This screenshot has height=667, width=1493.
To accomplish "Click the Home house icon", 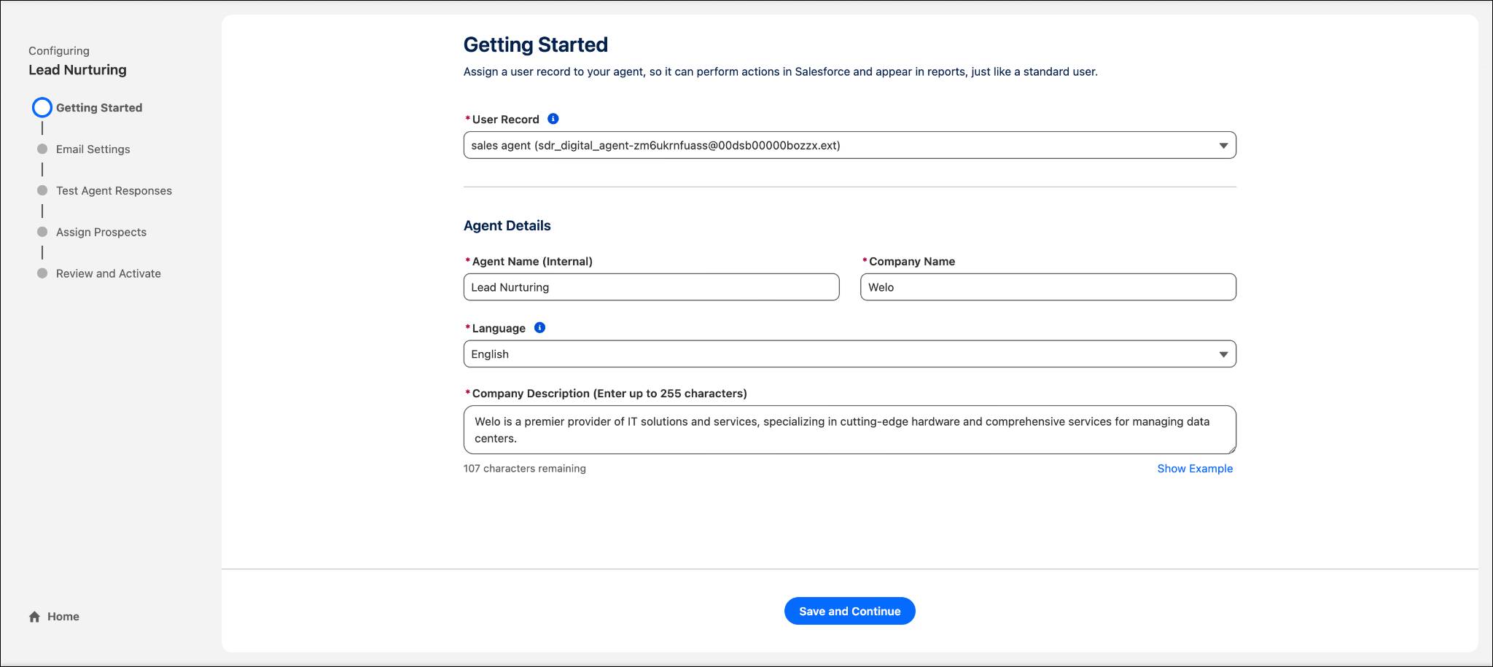I will point(34,617).
